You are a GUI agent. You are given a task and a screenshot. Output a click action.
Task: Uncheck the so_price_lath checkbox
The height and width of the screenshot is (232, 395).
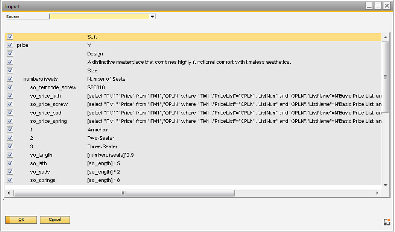pos(10,96)
